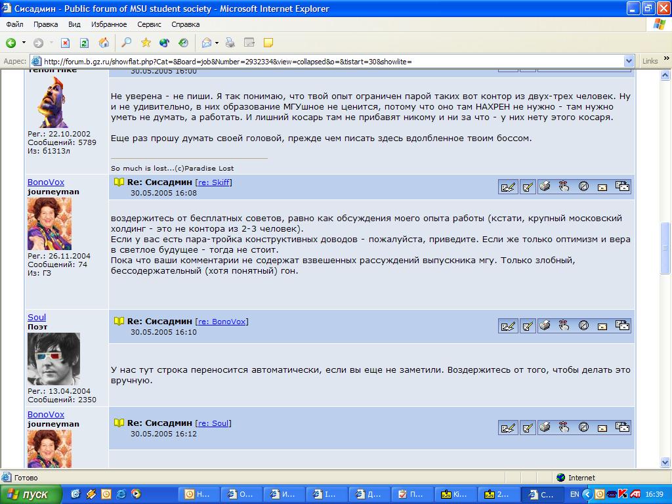Image resolution: width=672 pixels, height=504 pixels.
Task: Click the envelope icon on the 16:08 post
Action: click(602, 187)
